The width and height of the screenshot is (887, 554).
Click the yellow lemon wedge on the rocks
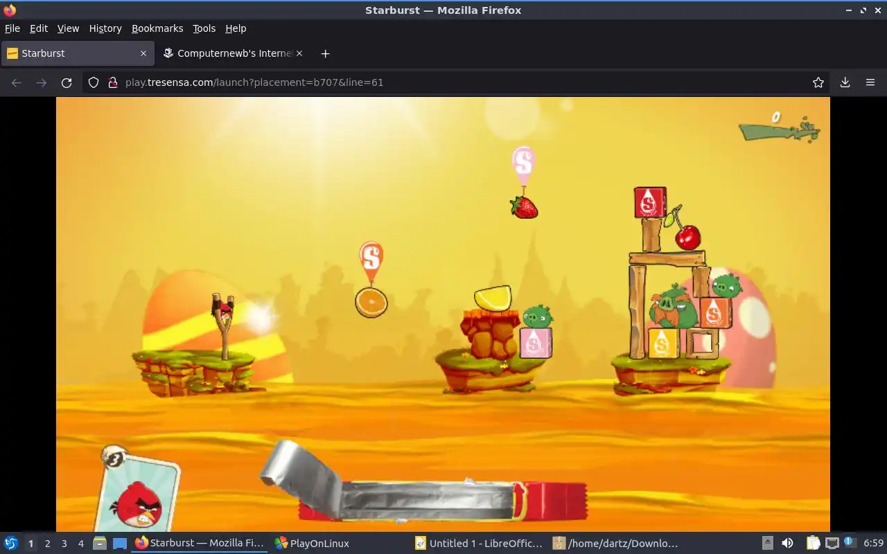(493, 298)
